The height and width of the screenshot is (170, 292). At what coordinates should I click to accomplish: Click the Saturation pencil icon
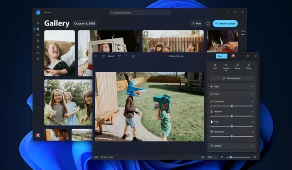click(x=212, y=101)
